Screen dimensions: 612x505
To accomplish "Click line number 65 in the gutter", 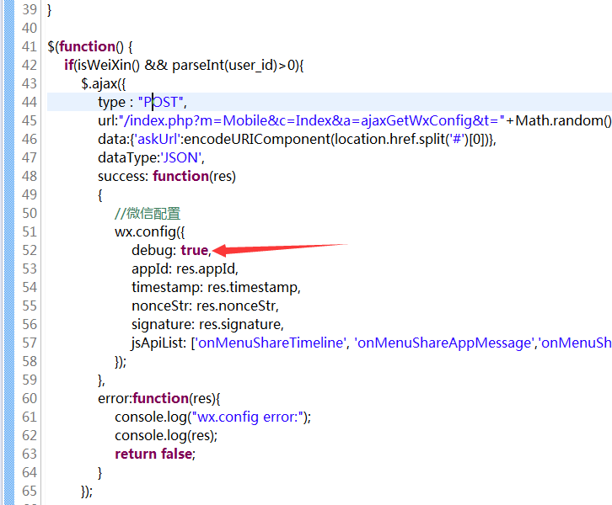I will (29, 491).
